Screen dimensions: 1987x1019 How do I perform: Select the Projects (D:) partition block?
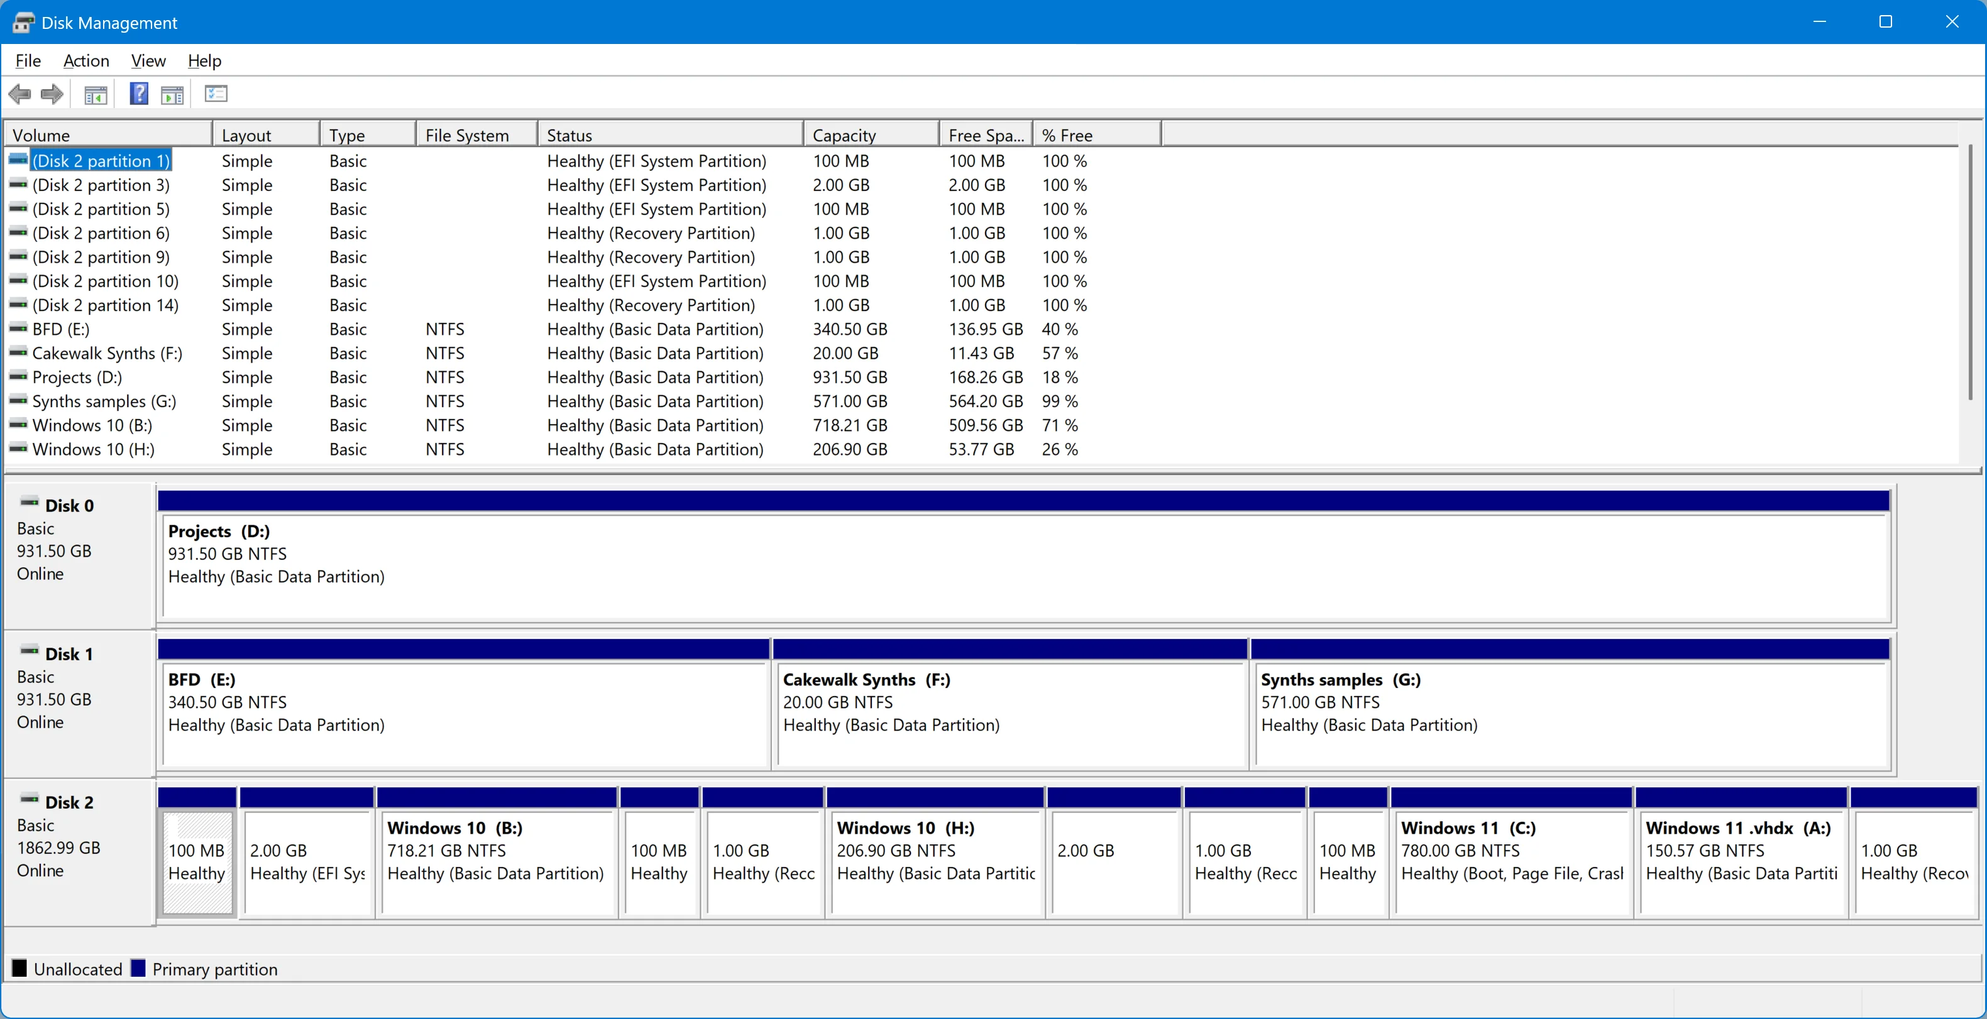pyautogui.click(x=1025, y=557)
